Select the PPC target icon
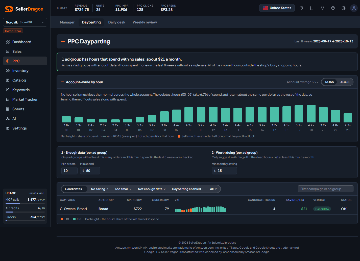The image size is (360, 261). pos(8,61)
